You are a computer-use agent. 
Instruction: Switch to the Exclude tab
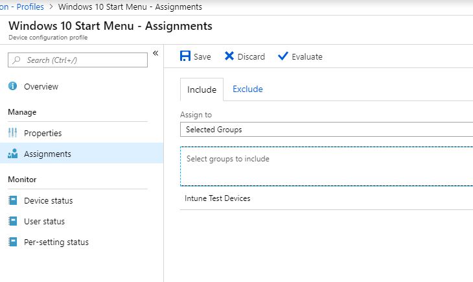coord(248,89)
